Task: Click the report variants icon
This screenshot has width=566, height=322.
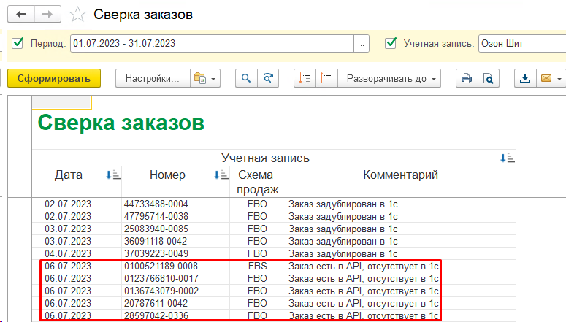Action: [199, 78]
